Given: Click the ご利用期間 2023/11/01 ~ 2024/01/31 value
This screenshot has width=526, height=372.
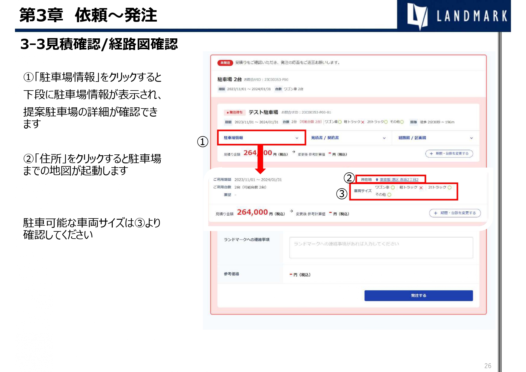Looking at the screenshot, I should pos(258,180).
